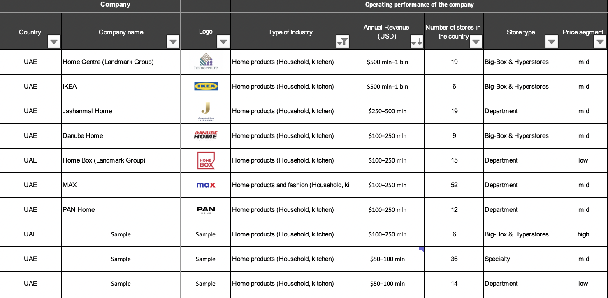Select the 'Jashanmal Home' cell
The height and width of the screenshot is (298, 608).
click(121, 111)
